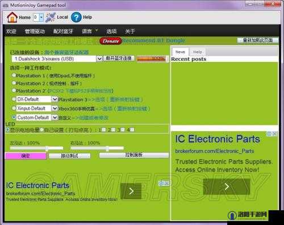Click the Bluetooth adapter link beside connected devices
The width and height of the screenshot is (284, 225).
(x=66, y=52)
